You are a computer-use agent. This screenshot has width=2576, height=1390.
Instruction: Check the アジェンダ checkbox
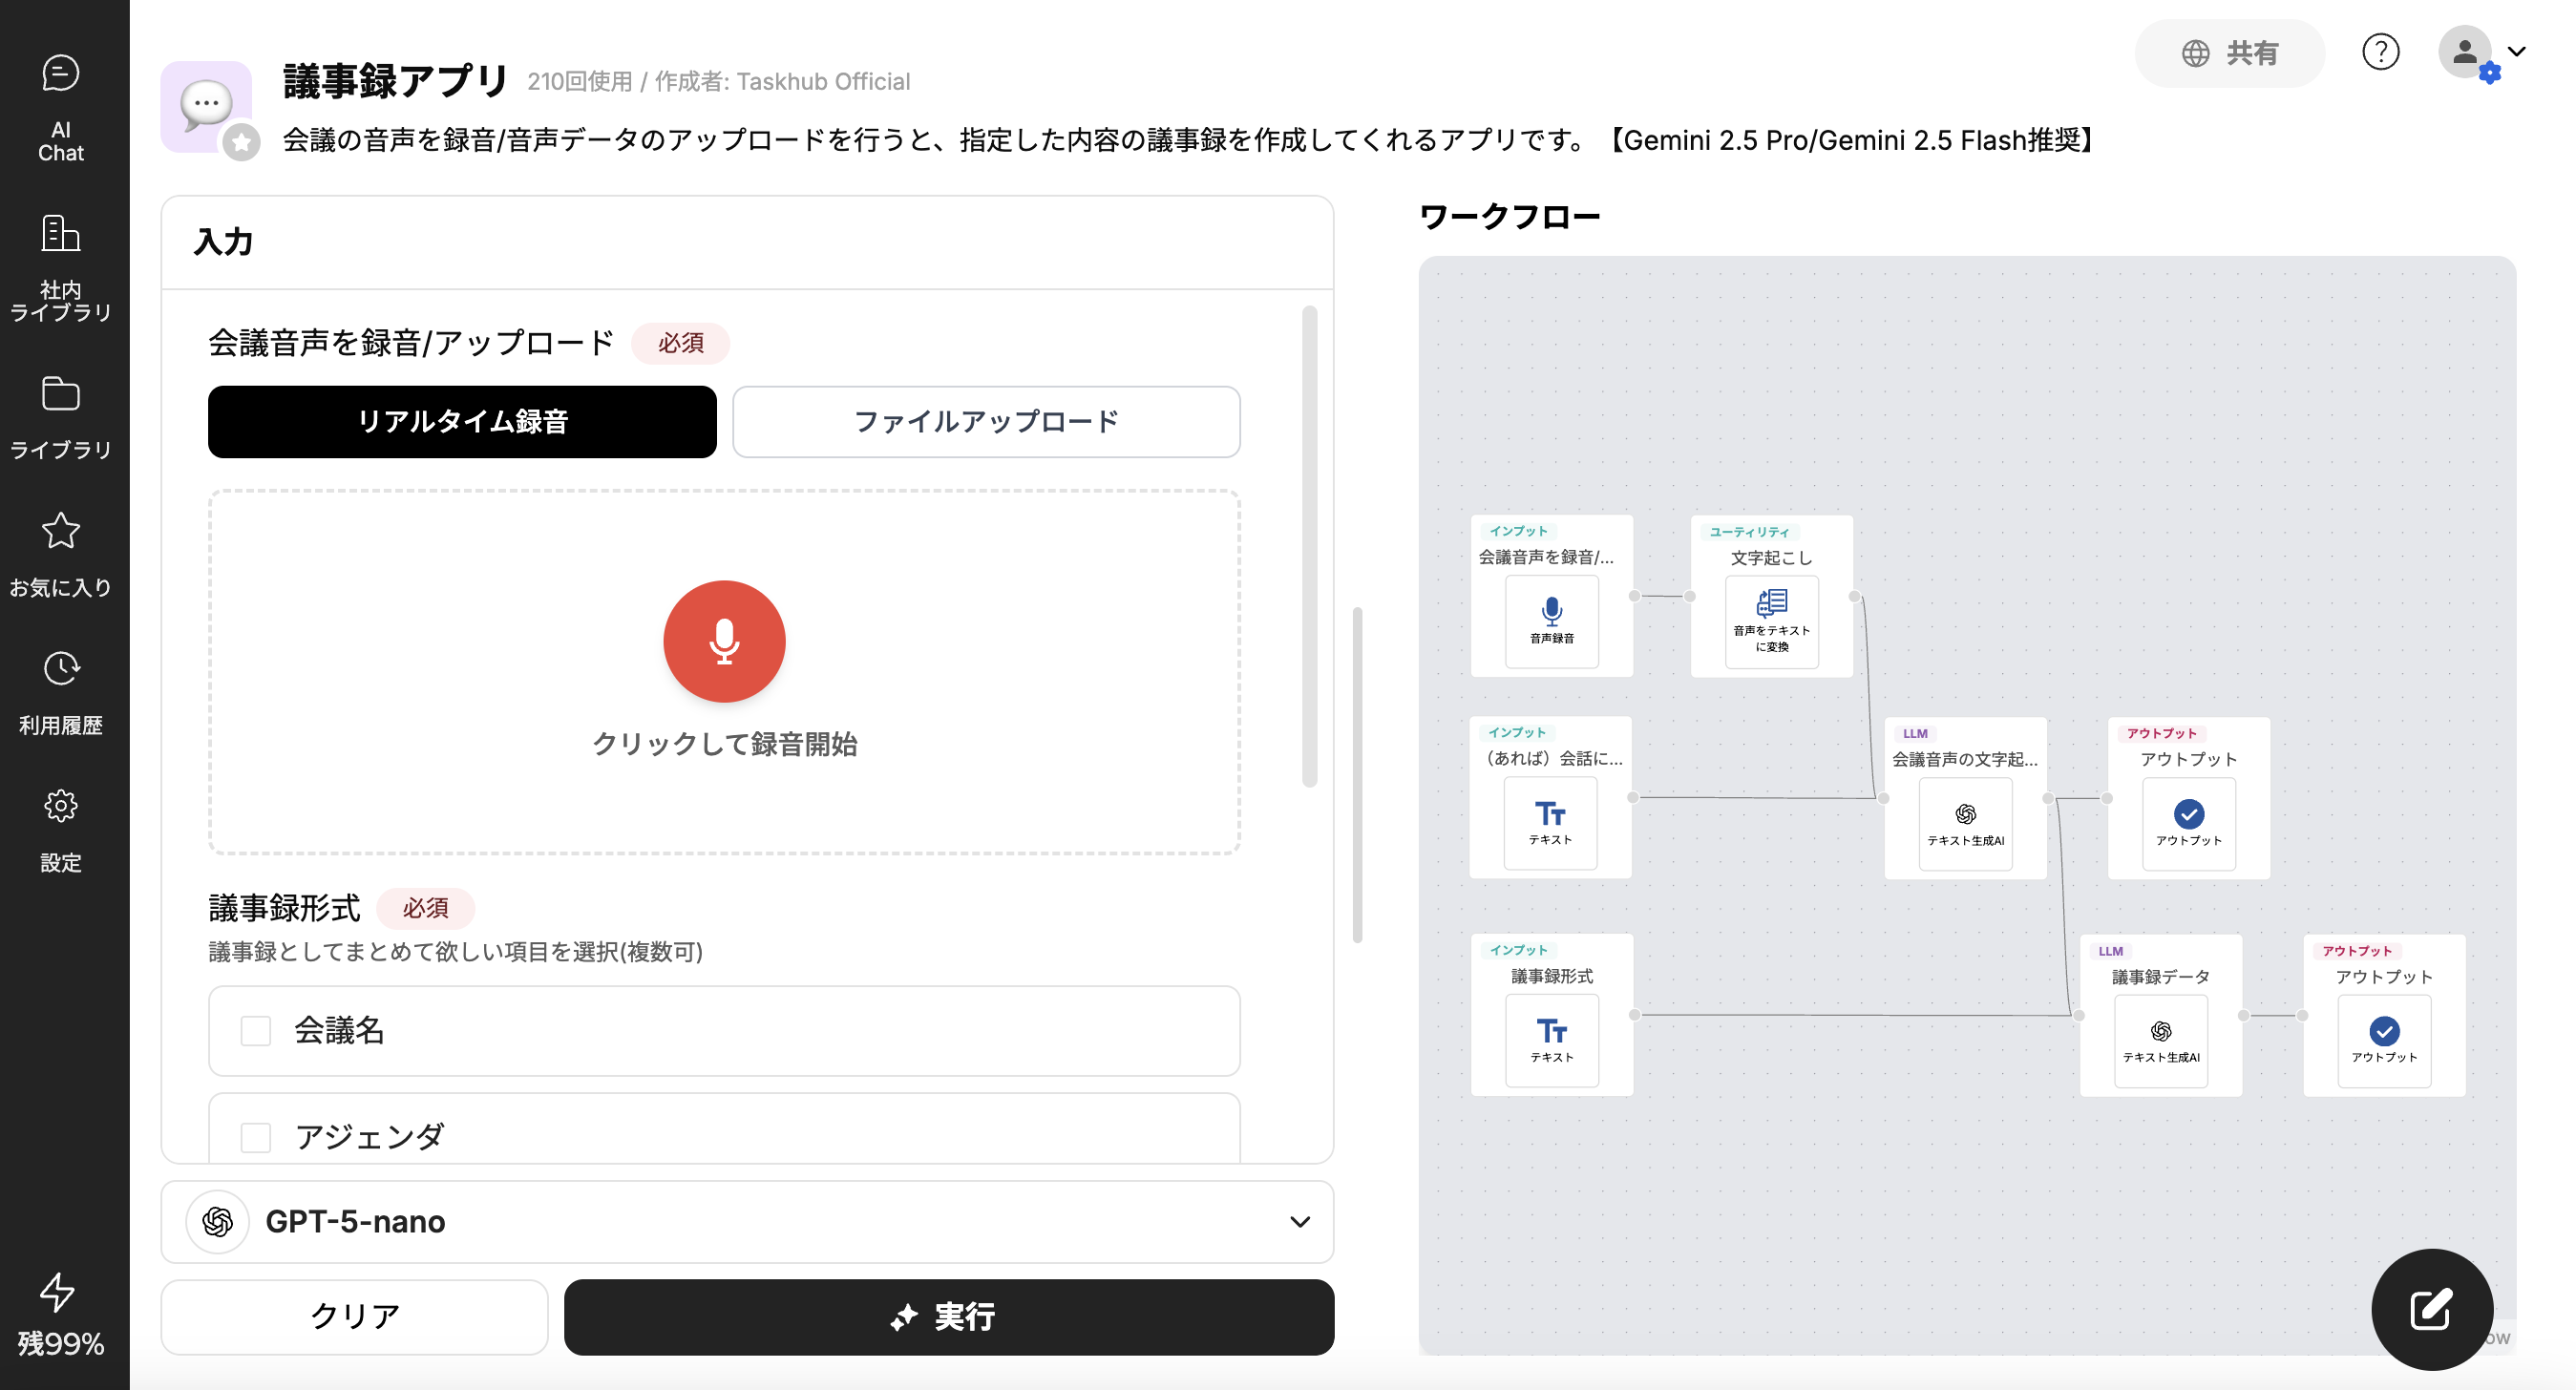[x=256, y=1137]
